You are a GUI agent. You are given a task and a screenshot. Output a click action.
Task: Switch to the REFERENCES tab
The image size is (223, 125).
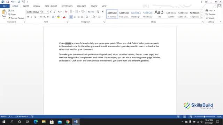click(67, 6)
